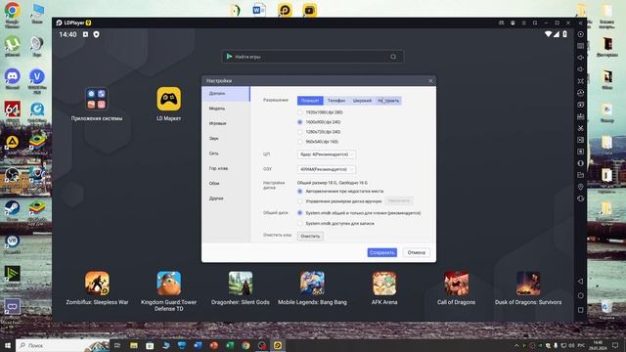Switch to the Игровые settings tab

tap(226, 124)
